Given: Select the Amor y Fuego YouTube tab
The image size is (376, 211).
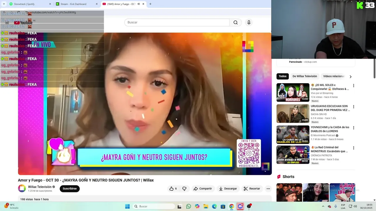Looking at the screenshot, I should tap(124, 4).
